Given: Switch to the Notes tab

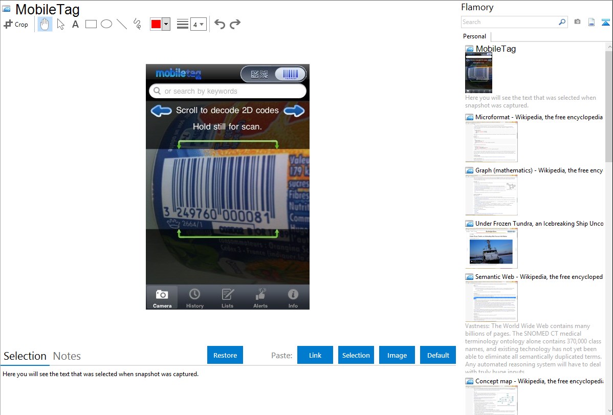Looking at the screenshot, I should [67, 356].
